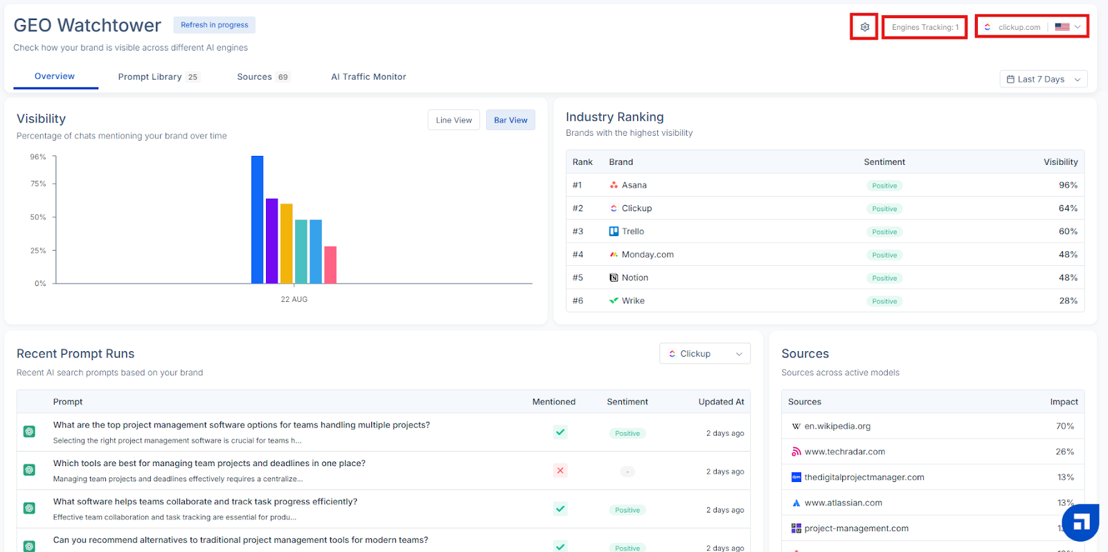This screenshot has width=1108, height=552.
Task: Open the Last 7 Days date range dropdown
Action: (x=1044, y=79)
